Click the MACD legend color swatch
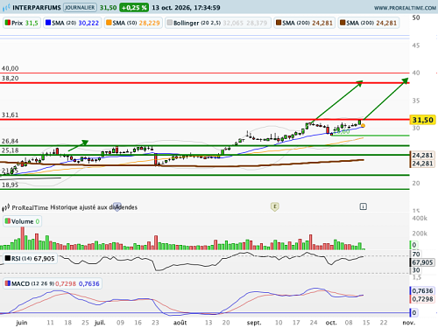Image resolution: width=438 pixels, height=328 pixels. [8, 283]
